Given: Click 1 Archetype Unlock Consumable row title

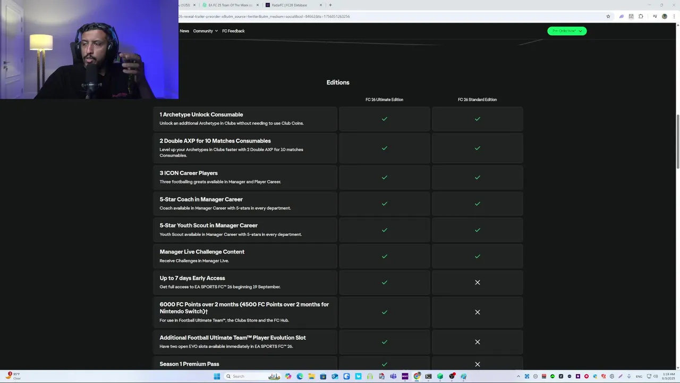Looking at the screenshot, I should (x=201, y=114).
